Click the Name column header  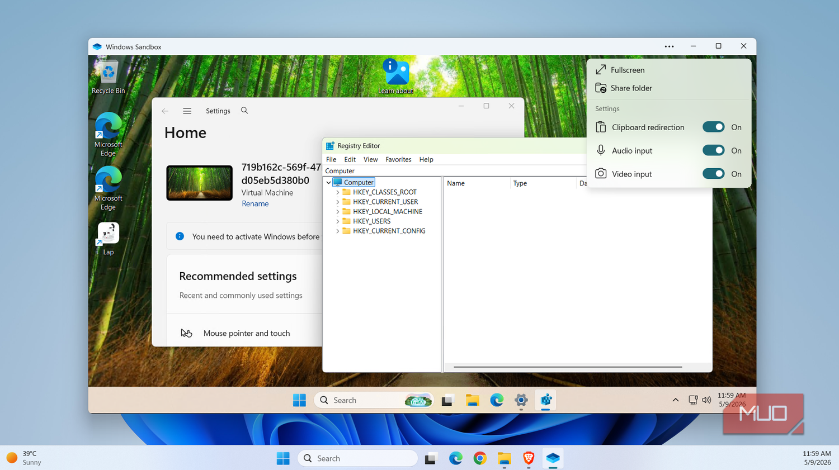tap(477, 183)
